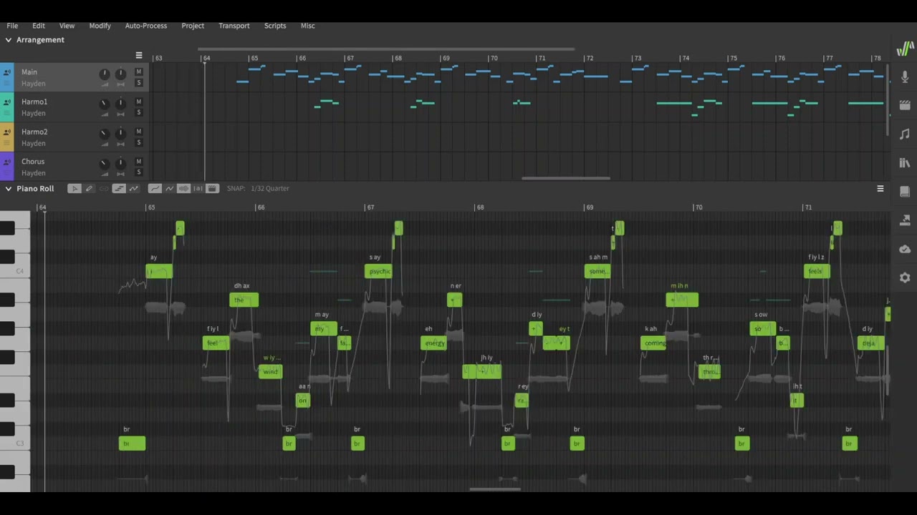This screenshot has height=515, width=917.
Task: Select the "coming" note in Piano Roll
Action: tap(654, 343)
